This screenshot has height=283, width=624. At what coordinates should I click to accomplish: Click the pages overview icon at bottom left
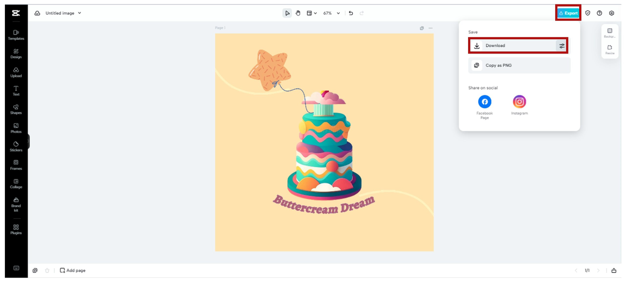click(x=35, y=270)
